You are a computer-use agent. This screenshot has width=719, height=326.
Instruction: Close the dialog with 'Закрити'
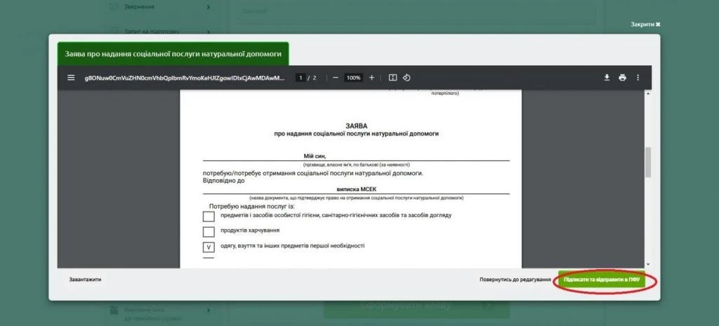645,24
